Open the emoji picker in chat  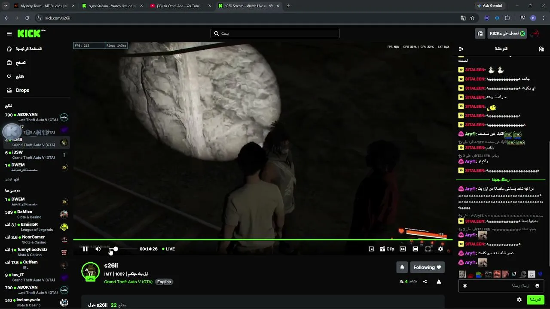click(537, 286)
